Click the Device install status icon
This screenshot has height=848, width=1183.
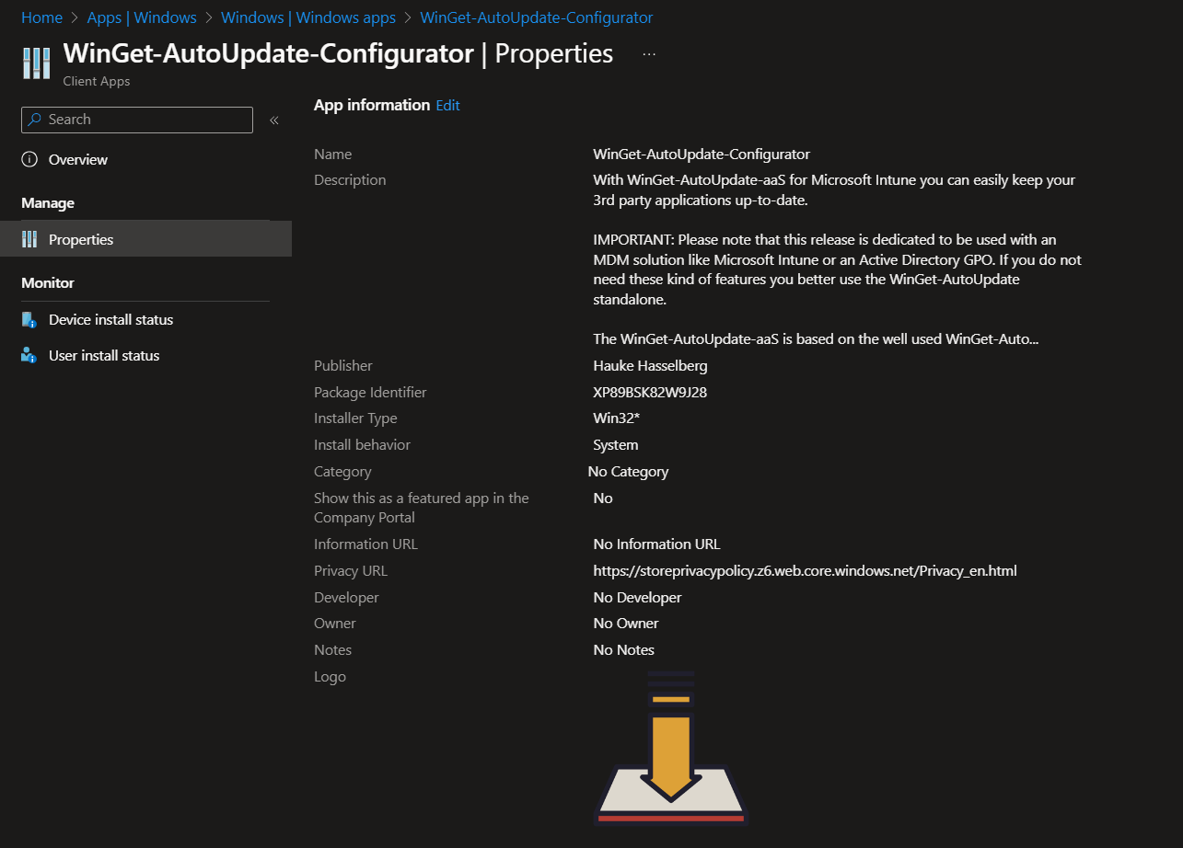point(29,320)
